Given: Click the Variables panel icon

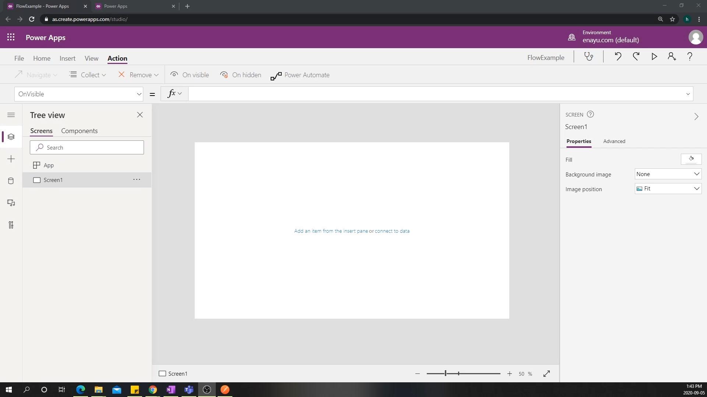Looking at the screenshot, I should (x=11, y=225).
